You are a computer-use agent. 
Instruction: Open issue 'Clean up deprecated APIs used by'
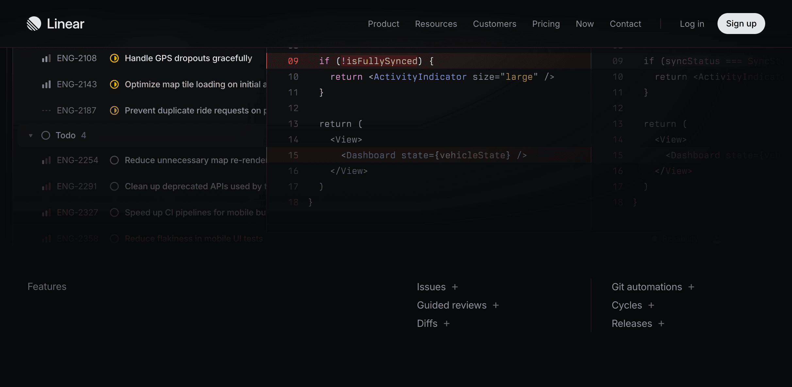pos(196,186)
